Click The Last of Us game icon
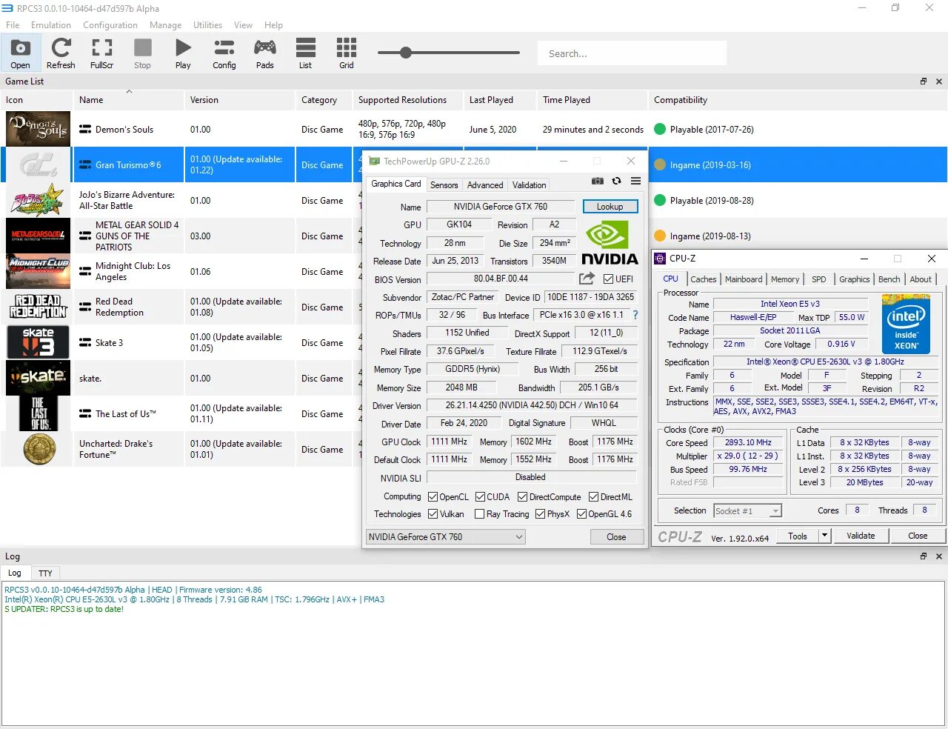This screenshot has height=729, width=948. [39, 413]
